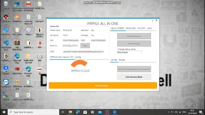The width and height of the screenshot is (205, 115).
Task: Click the Bandicam recording taskbar icon
Action: [x=107, y=112]
